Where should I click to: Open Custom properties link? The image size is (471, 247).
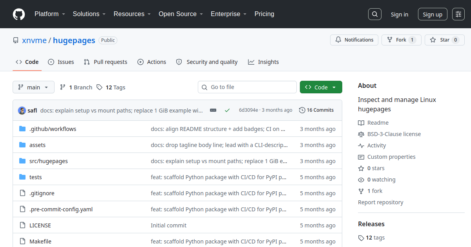tap(387, 157)
